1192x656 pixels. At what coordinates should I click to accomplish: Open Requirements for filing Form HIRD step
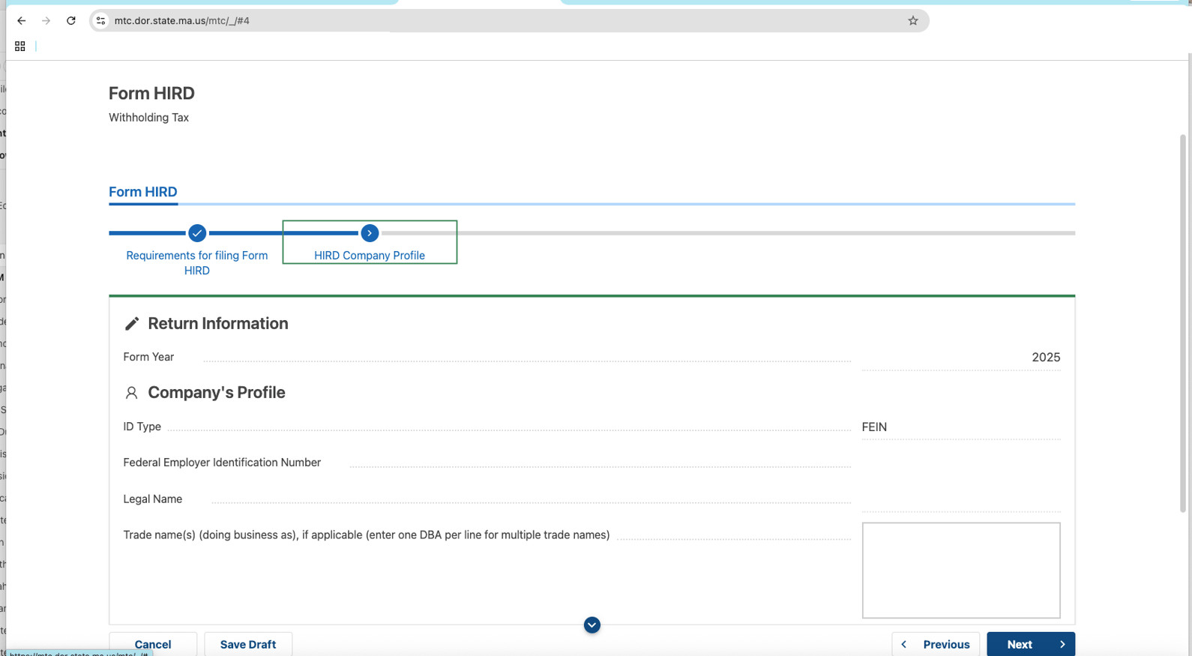click(197, 263)
